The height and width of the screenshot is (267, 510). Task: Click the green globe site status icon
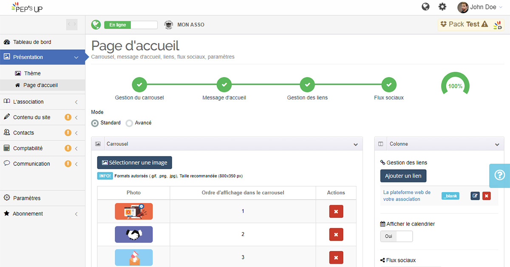pyautogui.click(x=96, y=25)
